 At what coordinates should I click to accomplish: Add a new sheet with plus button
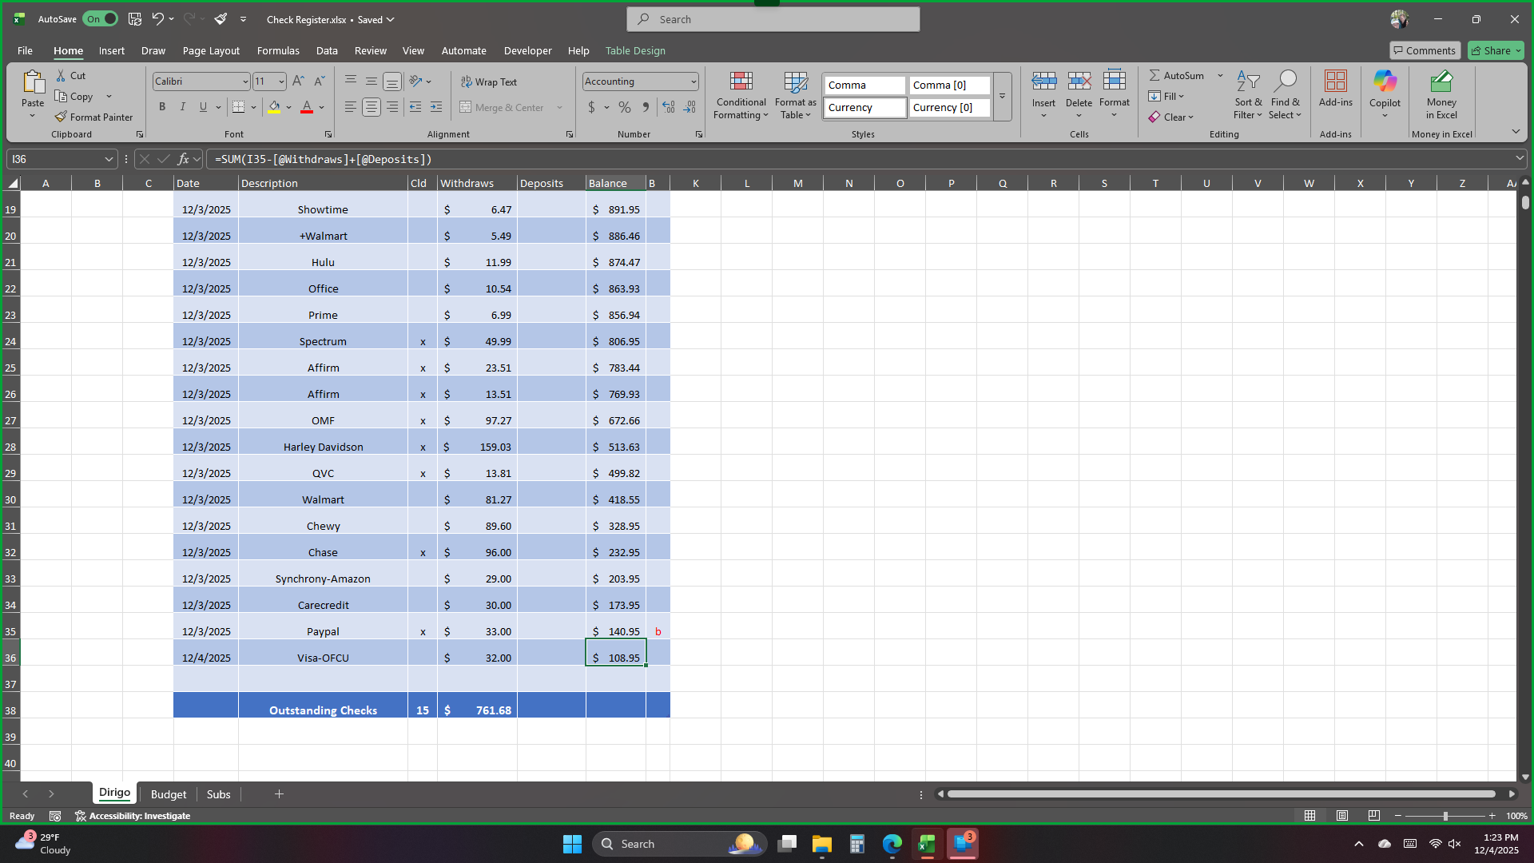tap(279, 793)
